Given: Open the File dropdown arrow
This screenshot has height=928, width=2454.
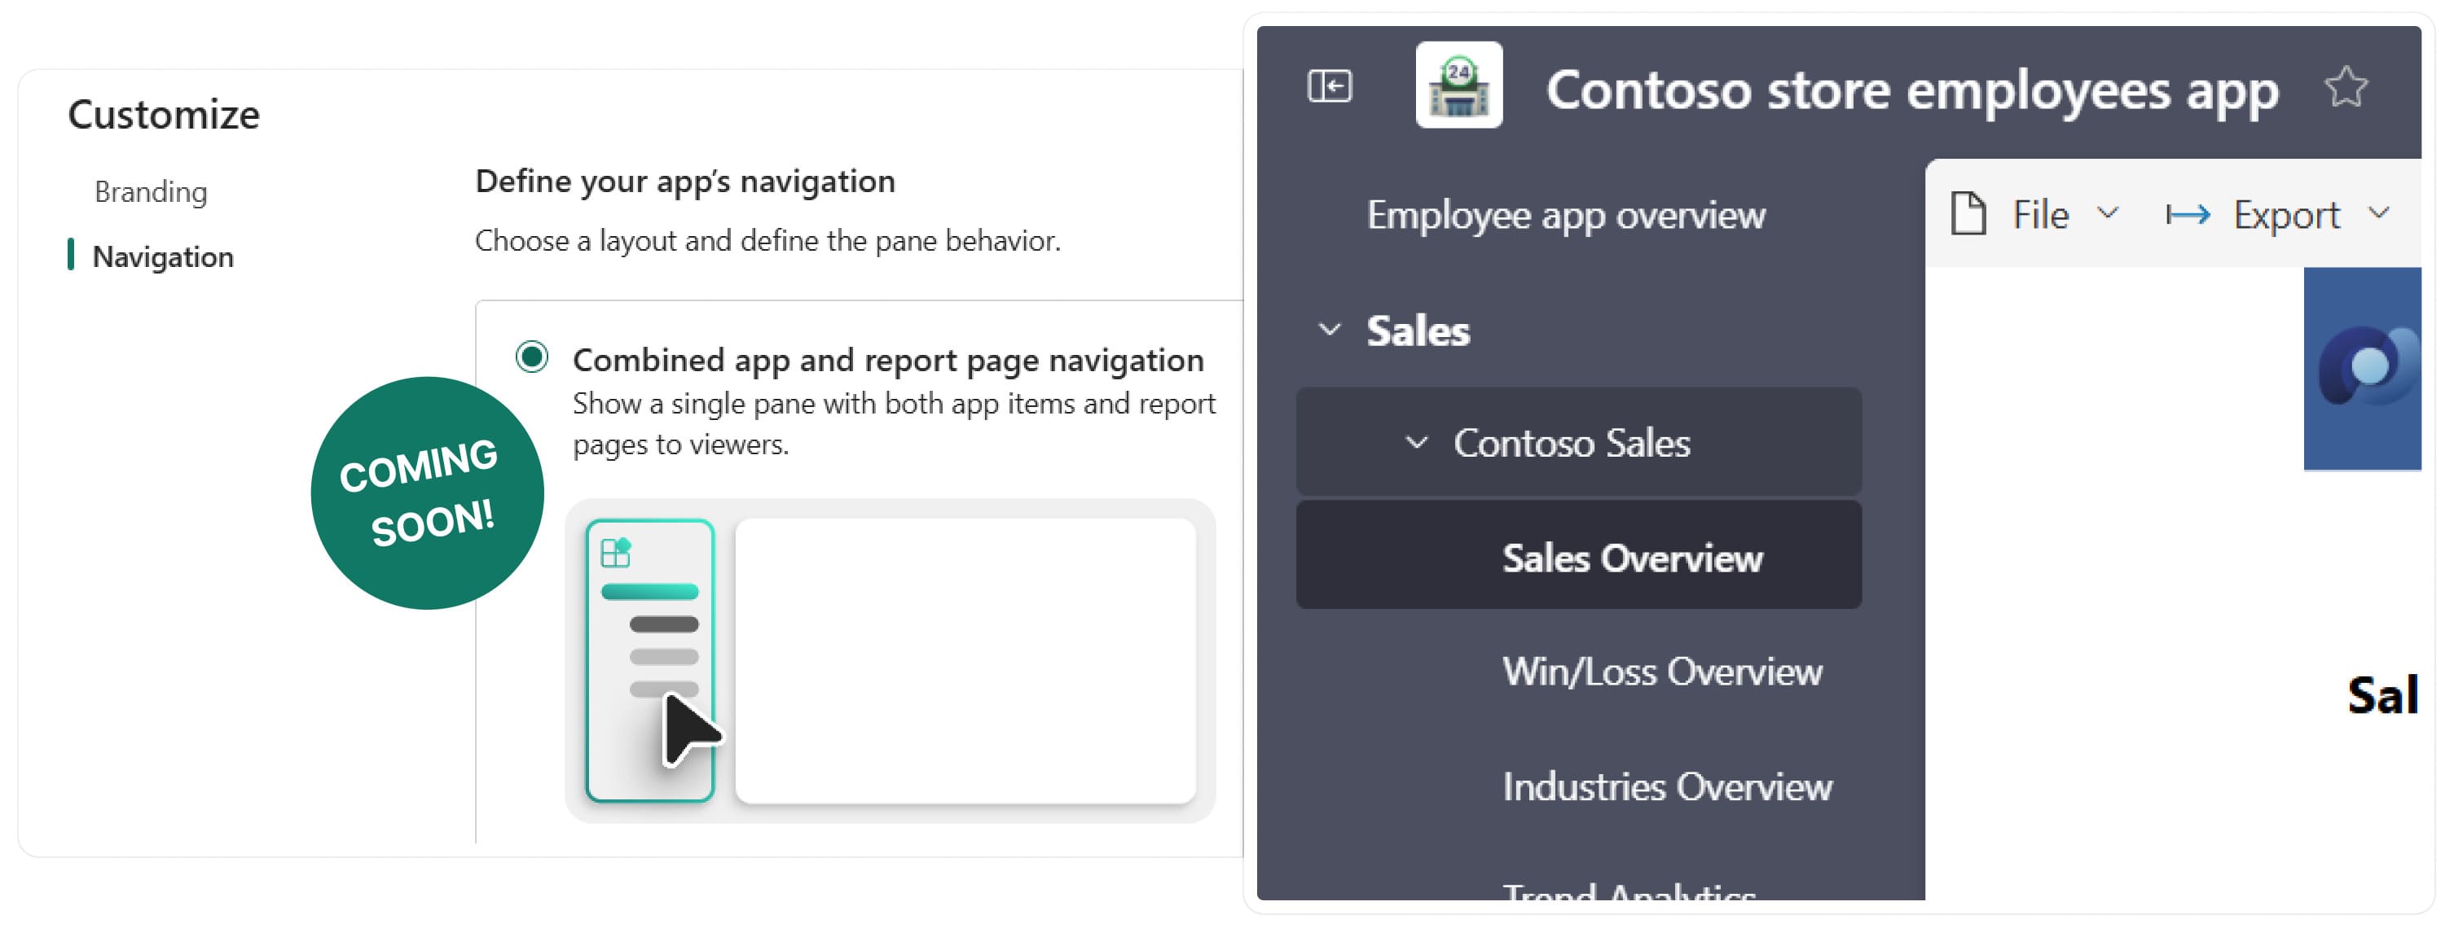Looking at the screenshot, I should [x=2109, y=213].
